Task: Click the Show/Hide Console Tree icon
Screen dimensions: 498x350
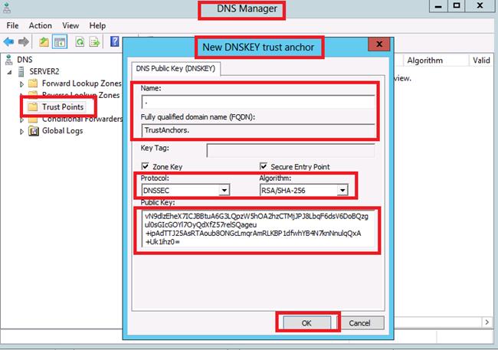Action: tap(60, 41)
